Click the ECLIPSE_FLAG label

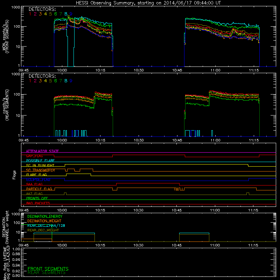coord(38,180)
